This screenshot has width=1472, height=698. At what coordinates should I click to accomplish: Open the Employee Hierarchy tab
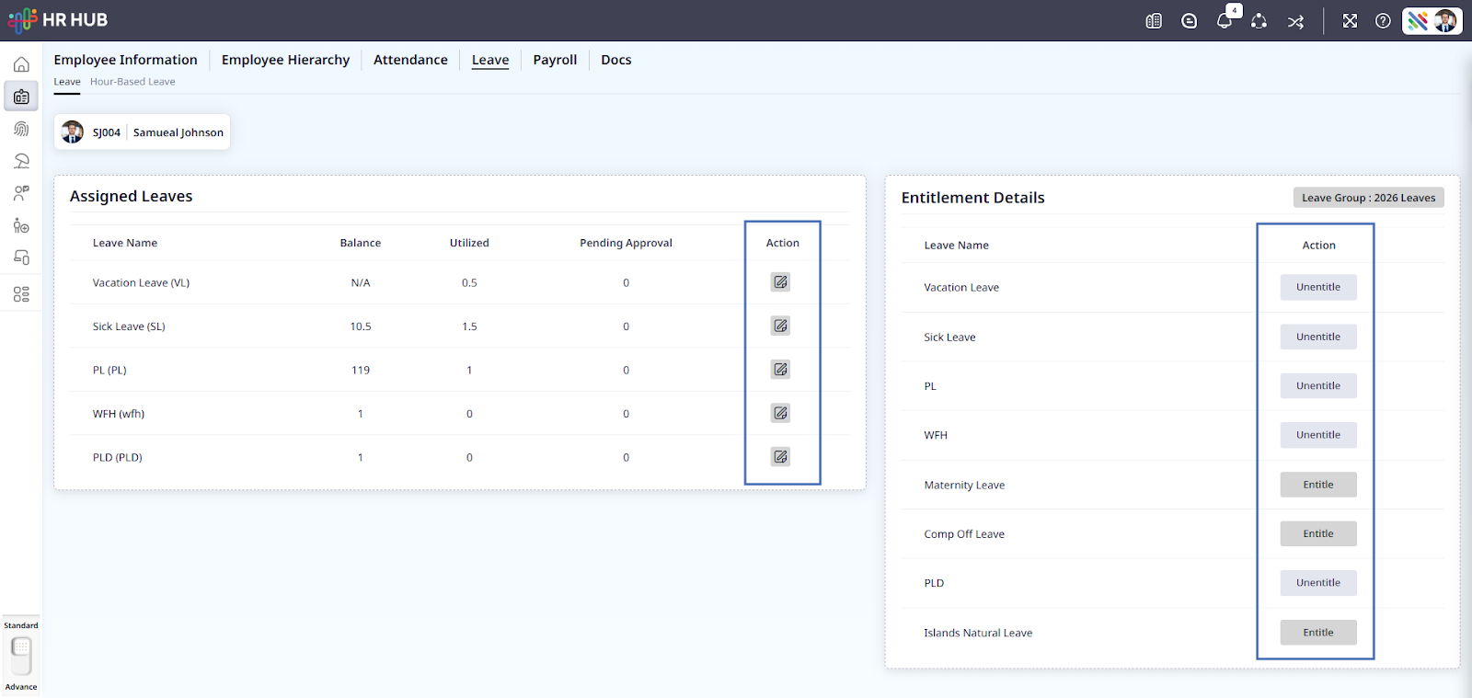click(285, 60)
